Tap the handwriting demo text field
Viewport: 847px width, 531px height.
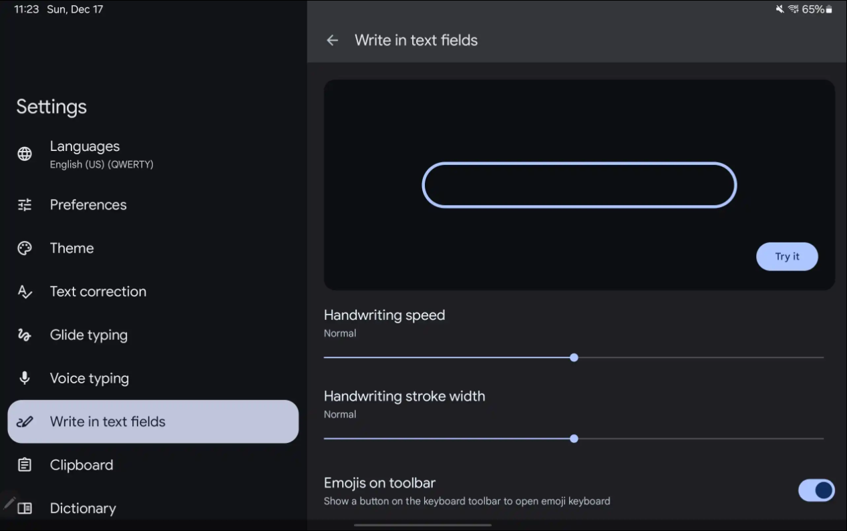tap(579, 185)
